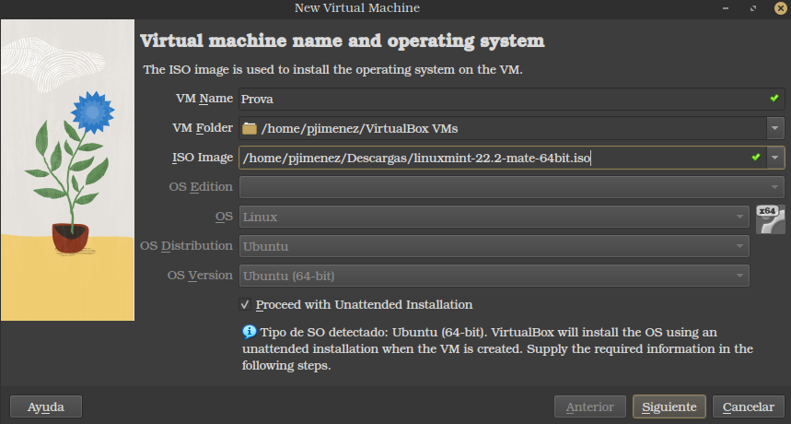The image size is (791, 424).
Task: Click into the VM Name field containing Prova
Action: tap(497, 99)
